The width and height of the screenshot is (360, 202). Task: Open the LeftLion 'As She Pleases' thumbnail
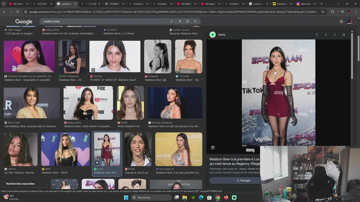point(21,149)
